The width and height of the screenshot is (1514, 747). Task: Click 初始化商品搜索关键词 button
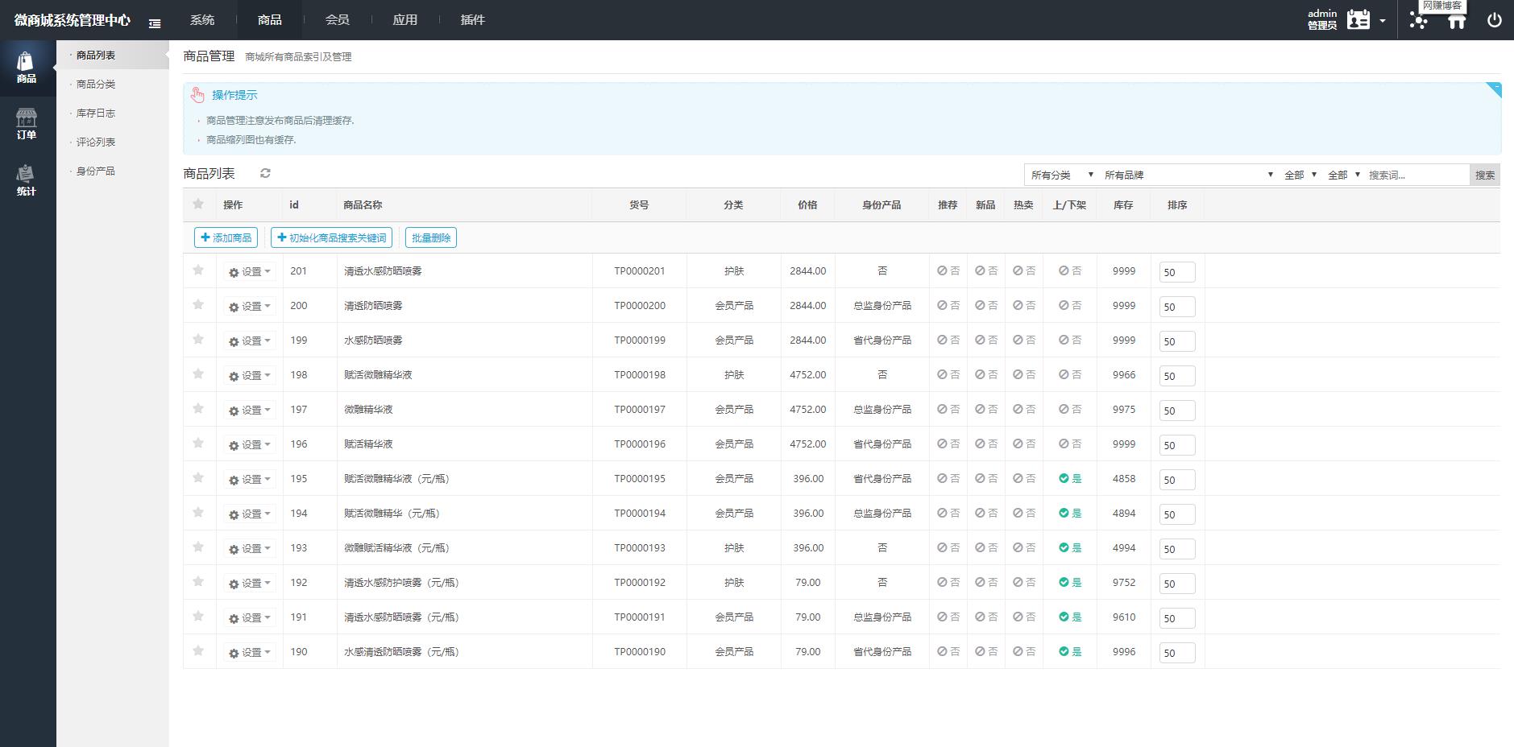[x=332, y=237]
